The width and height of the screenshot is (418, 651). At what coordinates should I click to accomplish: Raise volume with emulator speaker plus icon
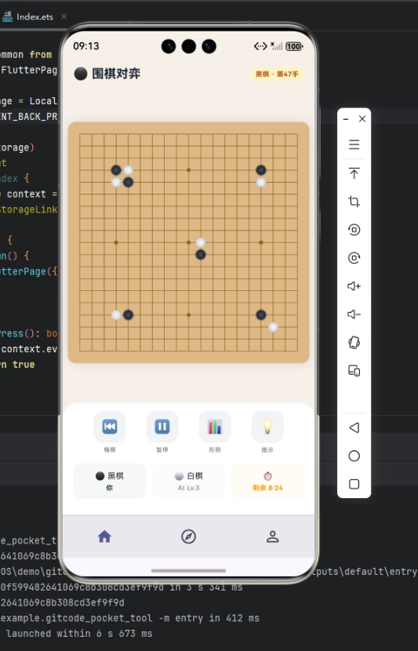point(354,286)
